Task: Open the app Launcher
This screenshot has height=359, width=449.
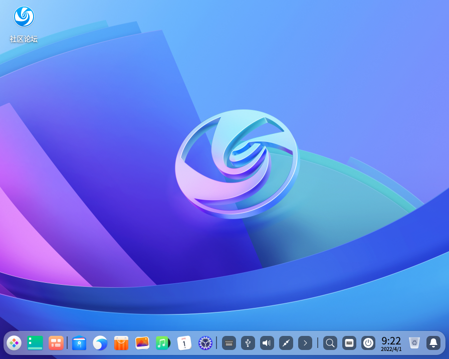Action: [x=14, y=343]
